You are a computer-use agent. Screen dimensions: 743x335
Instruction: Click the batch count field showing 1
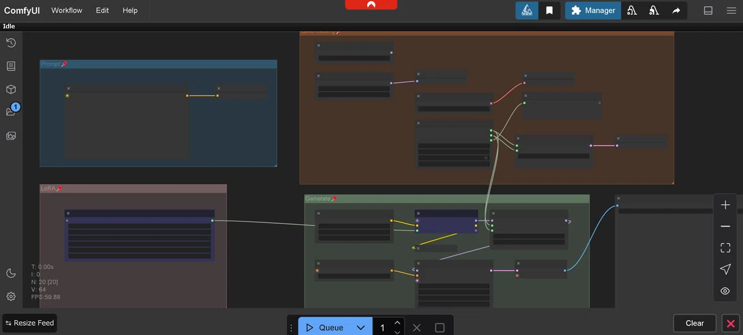(383, 328)
